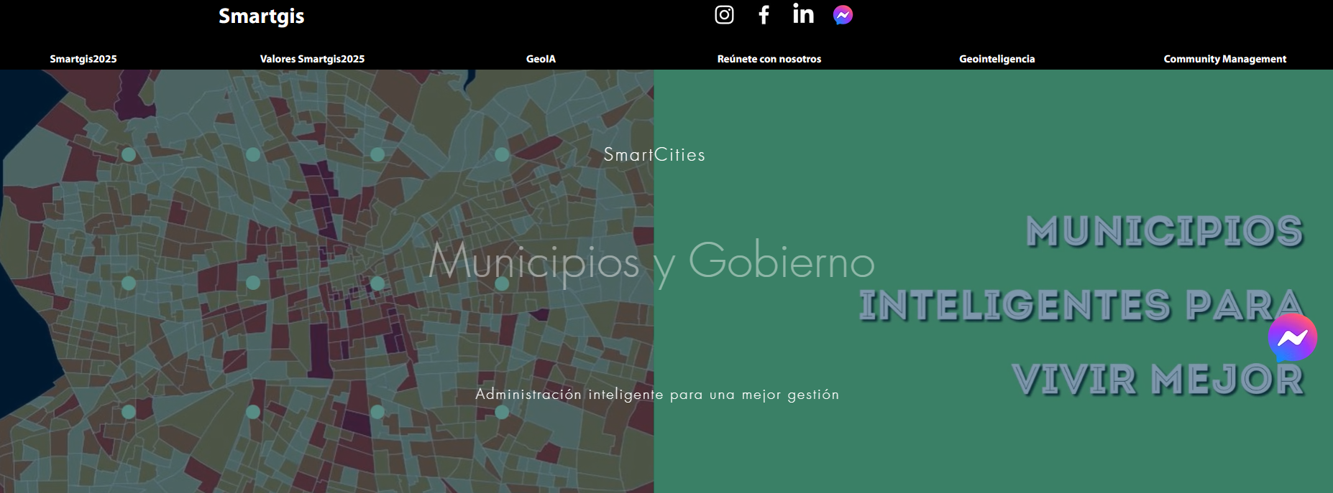The width and height of the screenshot is (1333, 493).
Task: Open the Messenger icon in header
Action: pyautogui.click(x=843, y=15)
